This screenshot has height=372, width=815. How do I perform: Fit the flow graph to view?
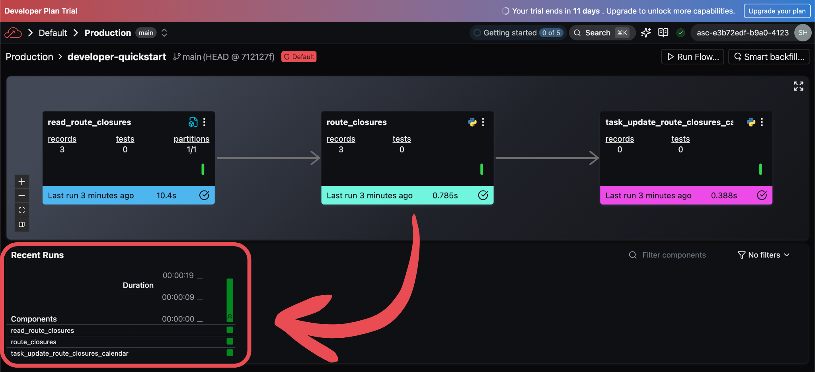point(22,210)
